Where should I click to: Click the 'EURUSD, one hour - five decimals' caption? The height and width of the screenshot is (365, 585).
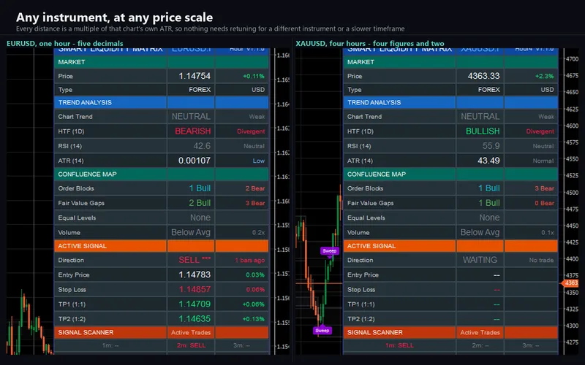[x=65, y=44]
